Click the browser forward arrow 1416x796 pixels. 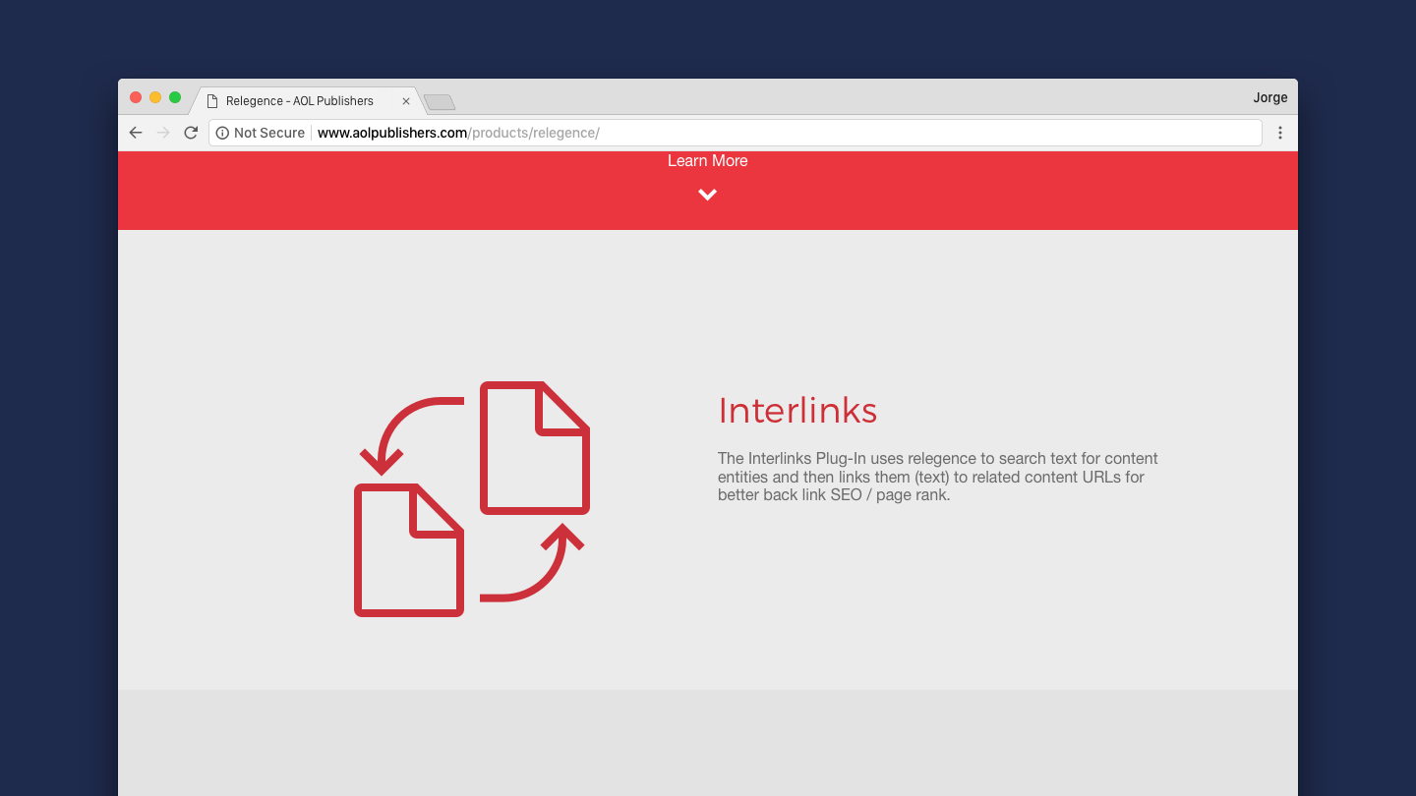point(163,133)
